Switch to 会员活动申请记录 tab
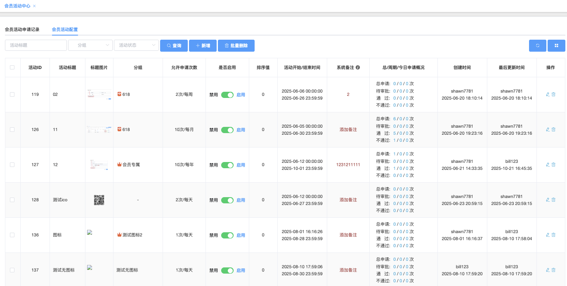Screen dimensions: 567x286 click(22, 30)
